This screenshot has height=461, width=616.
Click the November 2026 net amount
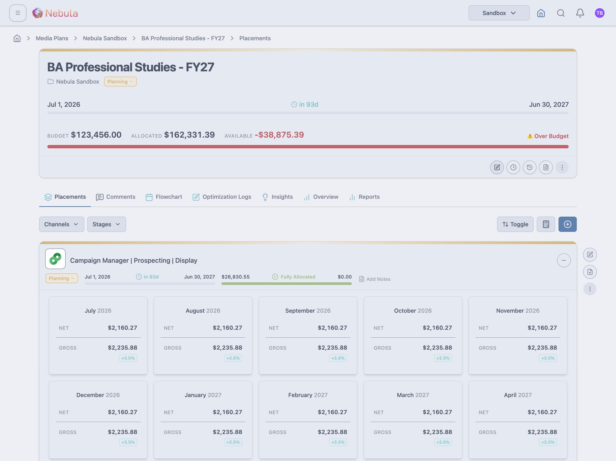tap(542, 328)
